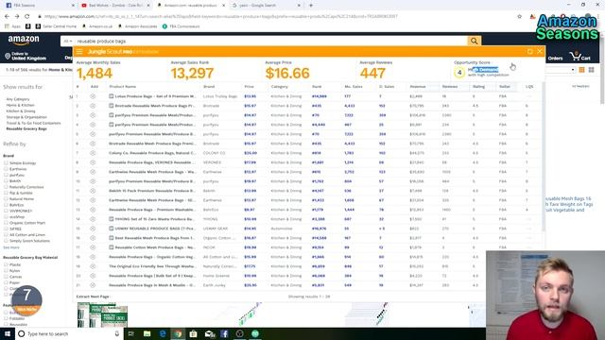Open a new browser tab
This screenshot has height=340, width=605.
click(311, 6)
